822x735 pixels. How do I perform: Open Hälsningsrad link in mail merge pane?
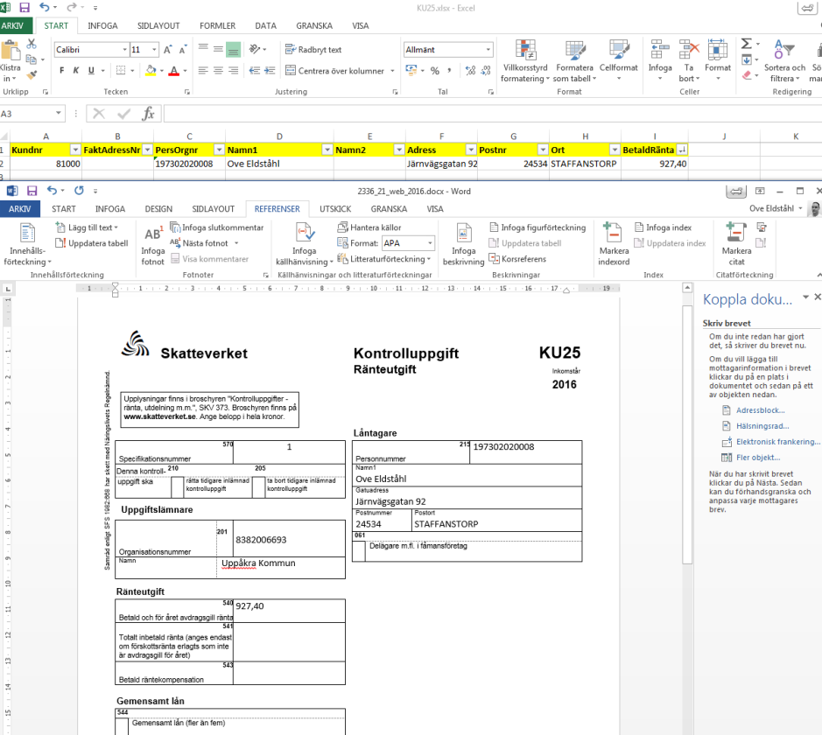pyautogui.click(x=762, y=426)
